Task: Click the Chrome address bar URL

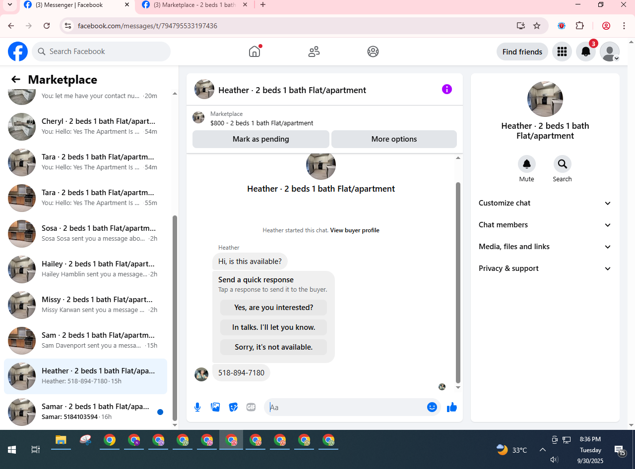Action: (147, 26)
